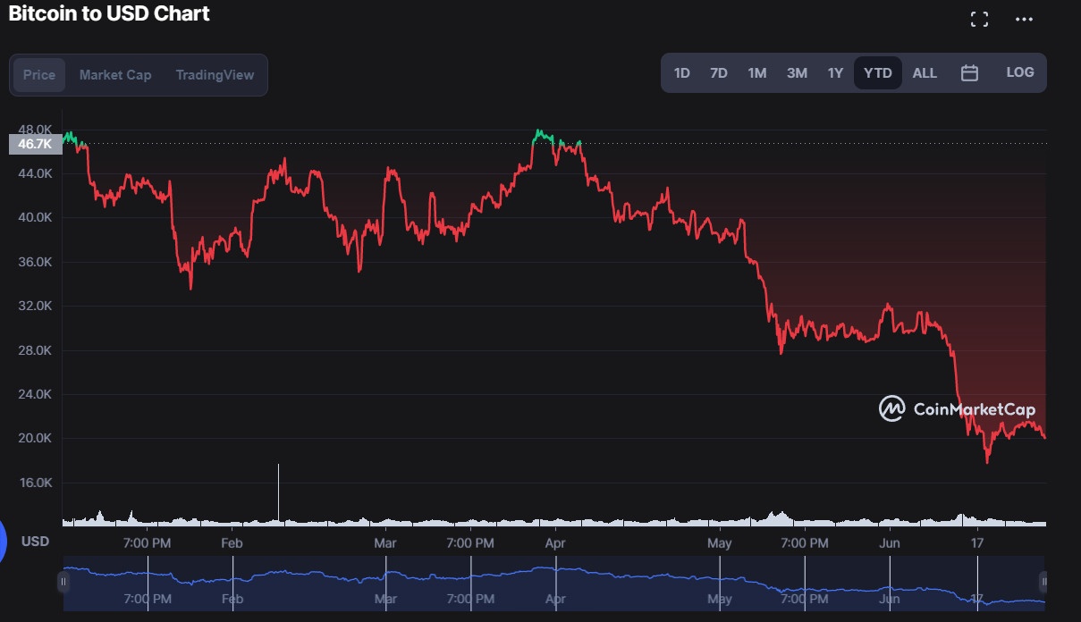Grab the right range slider handle
1081x622 pixels.
[x=1043, y=582]
